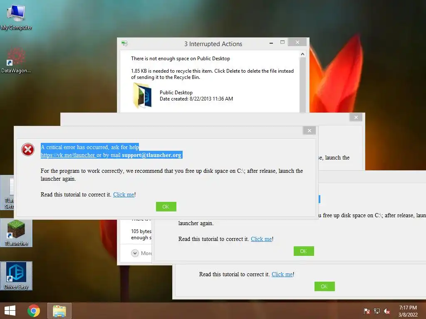Viewport: 426px width, 319px height.
Task: Click the Public Desktop folder icon
Action: click(142, 96)
